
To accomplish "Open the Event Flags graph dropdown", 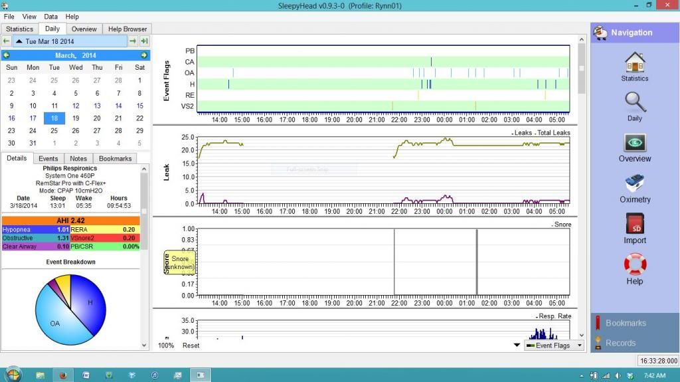I will click(x=553, y=345).
